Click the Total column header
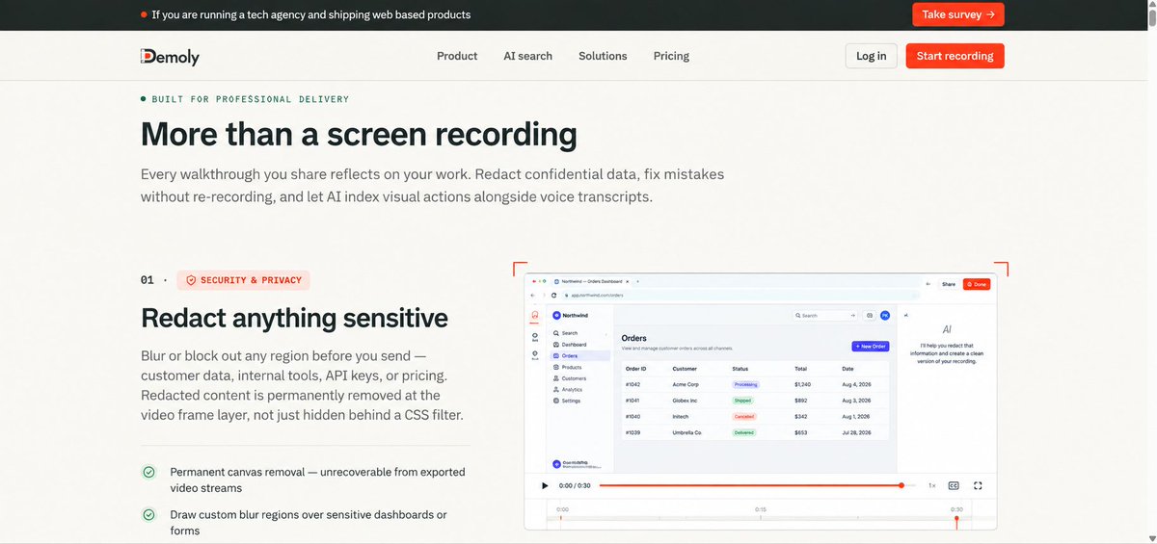 [x=800, y=369]
